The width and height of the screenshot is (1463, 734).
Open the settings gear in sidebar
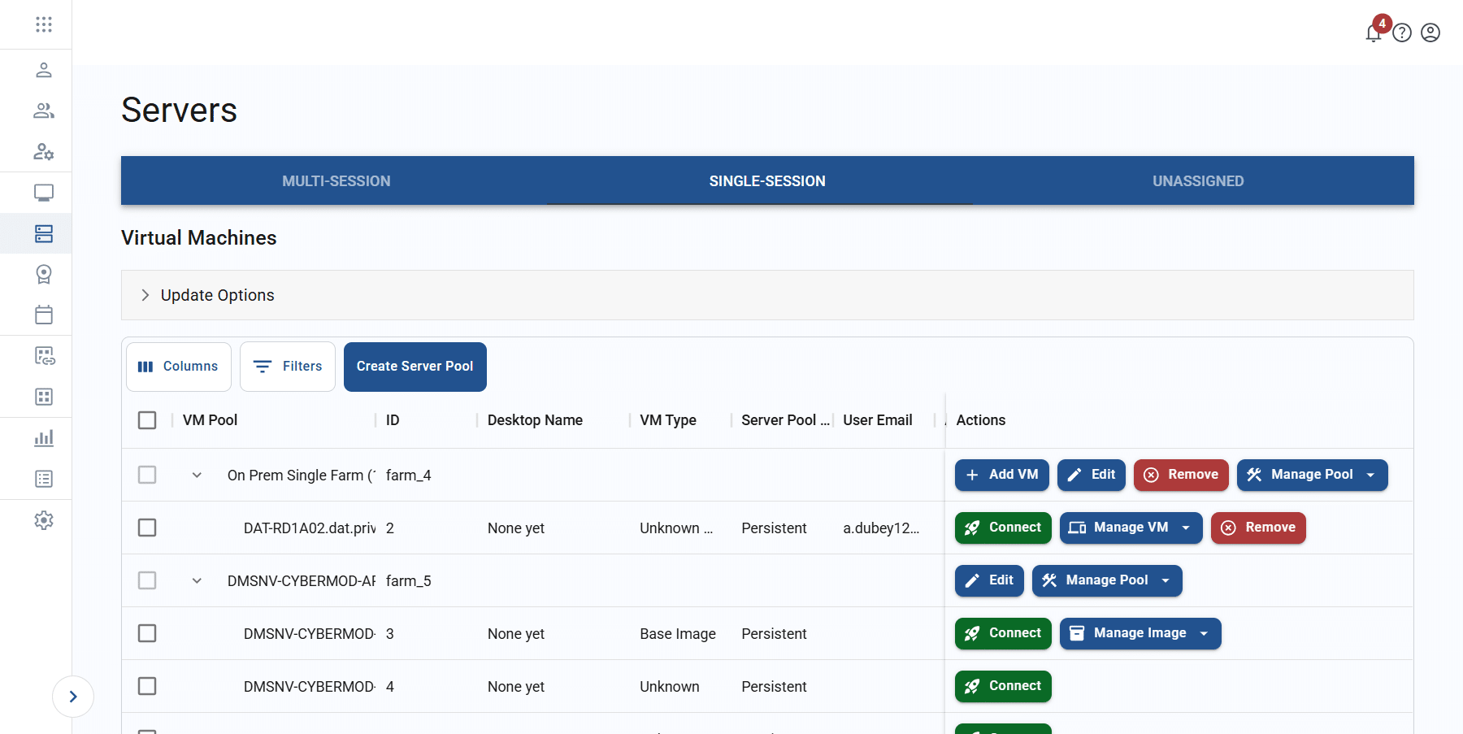[44, 520]
